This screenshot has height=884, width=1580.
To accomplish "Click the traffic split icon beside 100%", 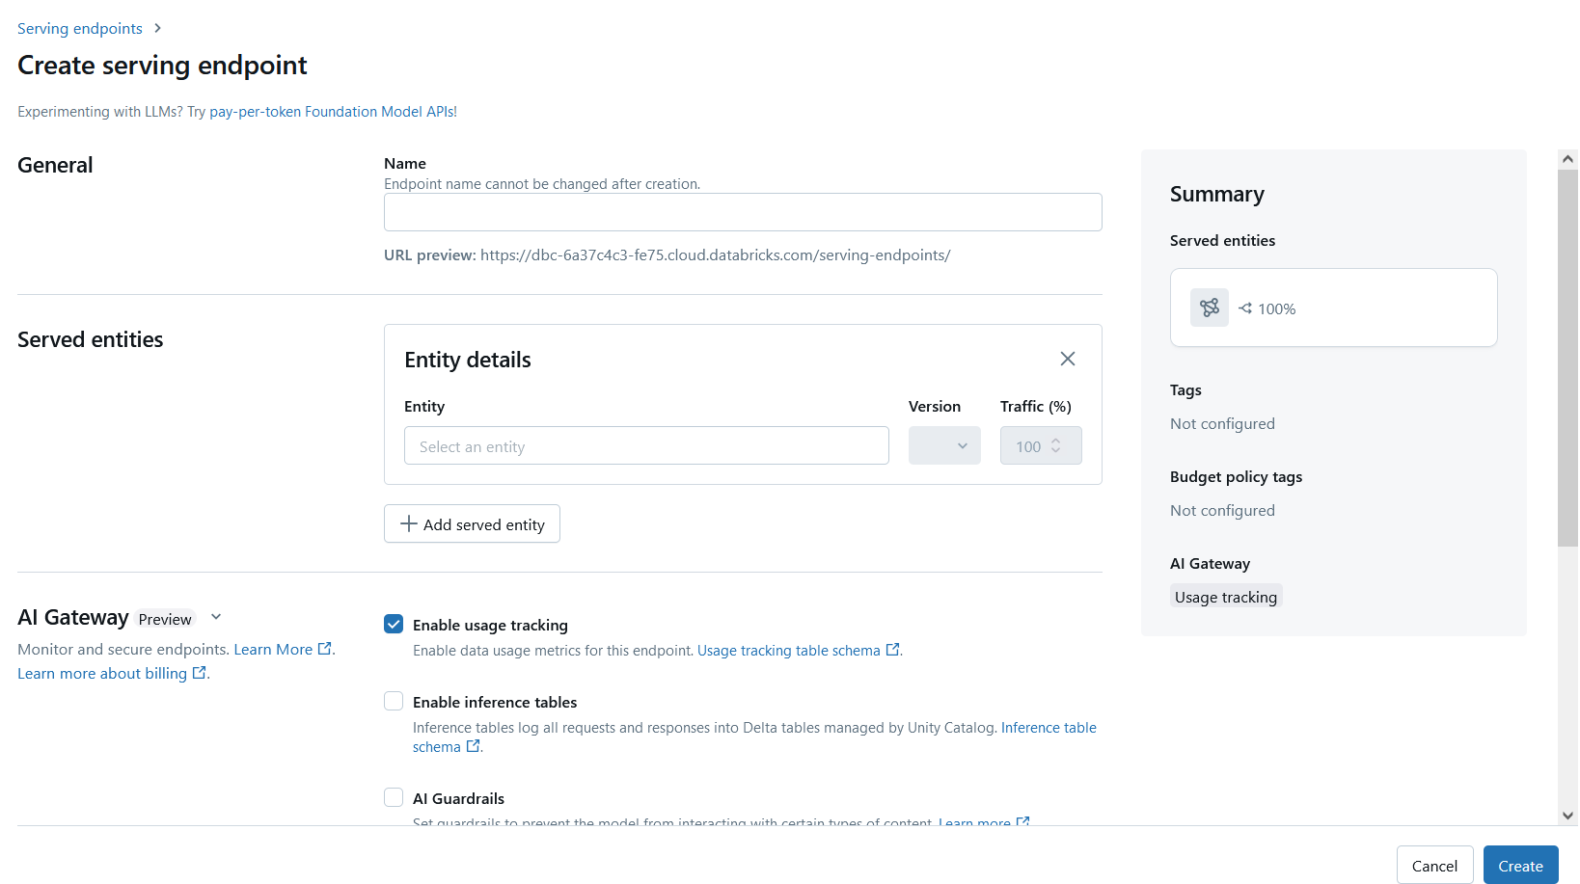I will pyautogui.click(x=1245, y=308).
